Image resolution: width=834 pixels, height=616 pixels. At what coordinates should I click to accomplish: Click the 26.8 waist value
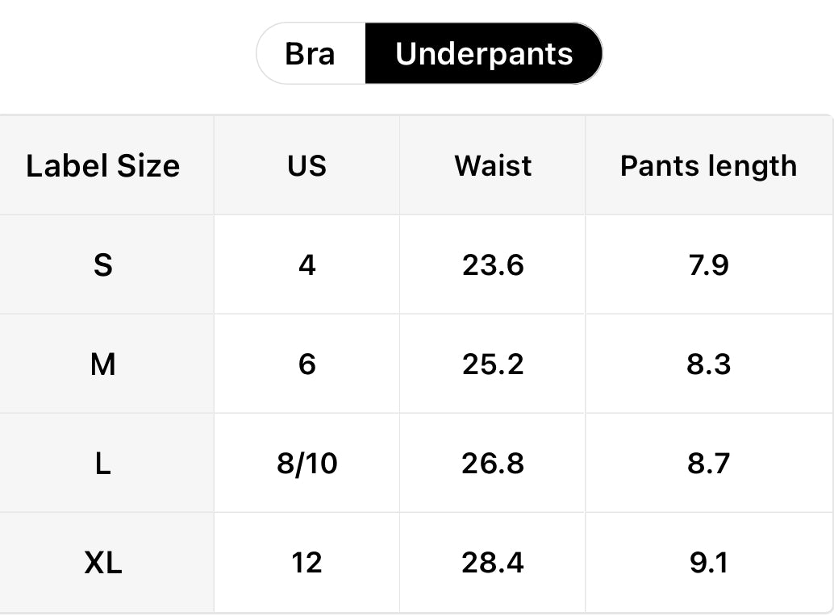coord(493,464)
